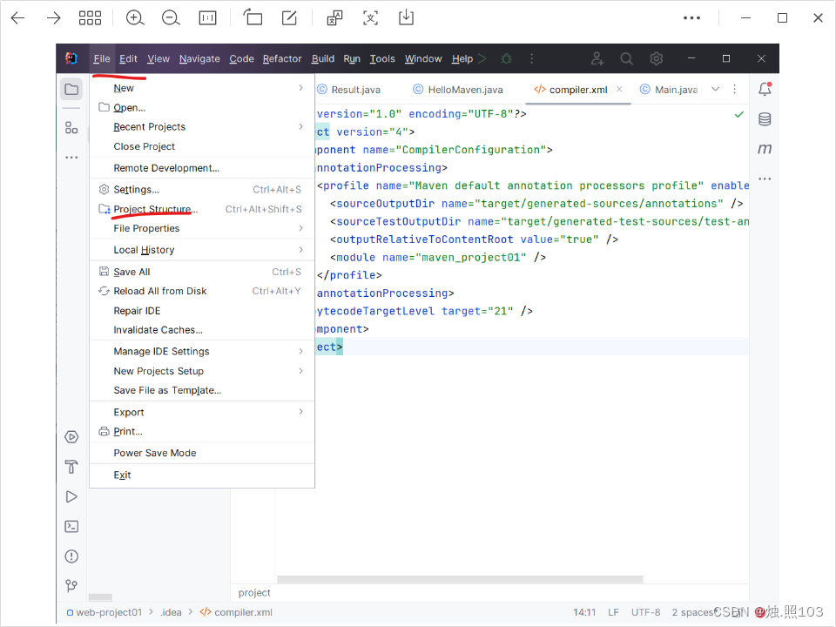Open Search Everywhere magnifier
Image resolution: width=836 pixels, height=627 pixels.
[626, 58]
